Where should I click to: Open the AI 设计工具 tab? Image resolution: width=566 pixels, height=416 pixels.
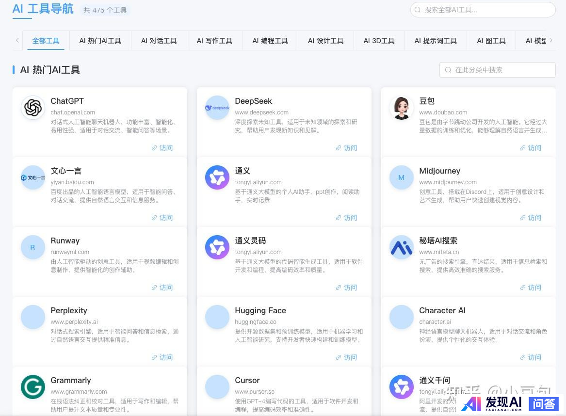click(x=325, y=41)
